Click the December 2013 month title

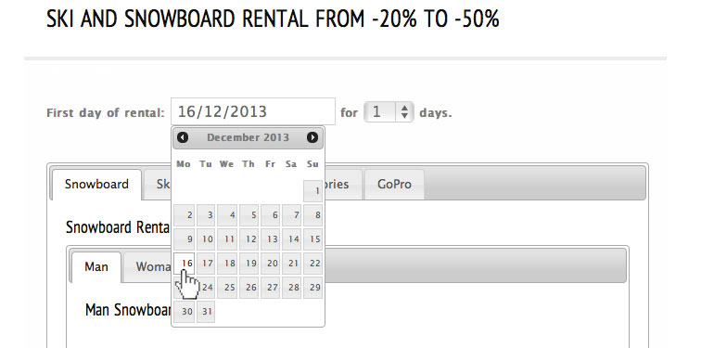[x=248, y=137]
